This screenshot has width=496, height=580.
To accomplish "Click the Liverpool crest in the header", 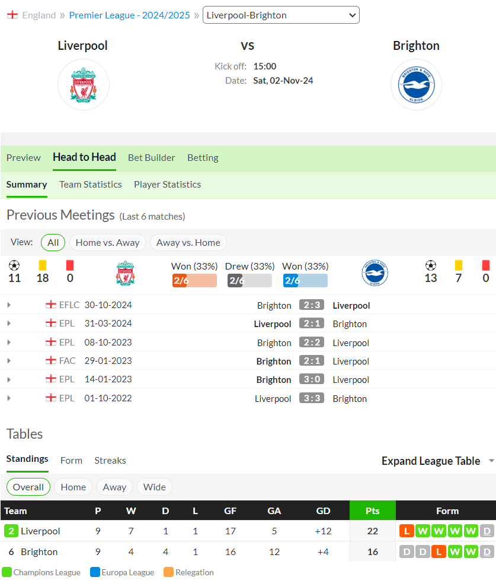I will tap(84, 85).
